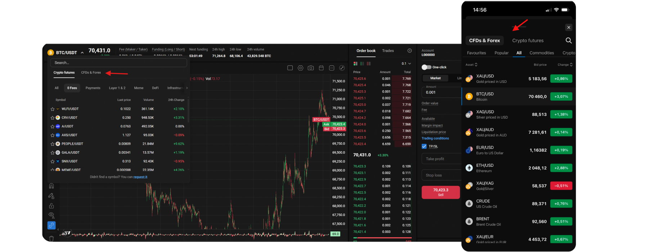This screenshot has width=648, height=252.
Task: Filter symbols by Meme category
Action: (139, 88)
